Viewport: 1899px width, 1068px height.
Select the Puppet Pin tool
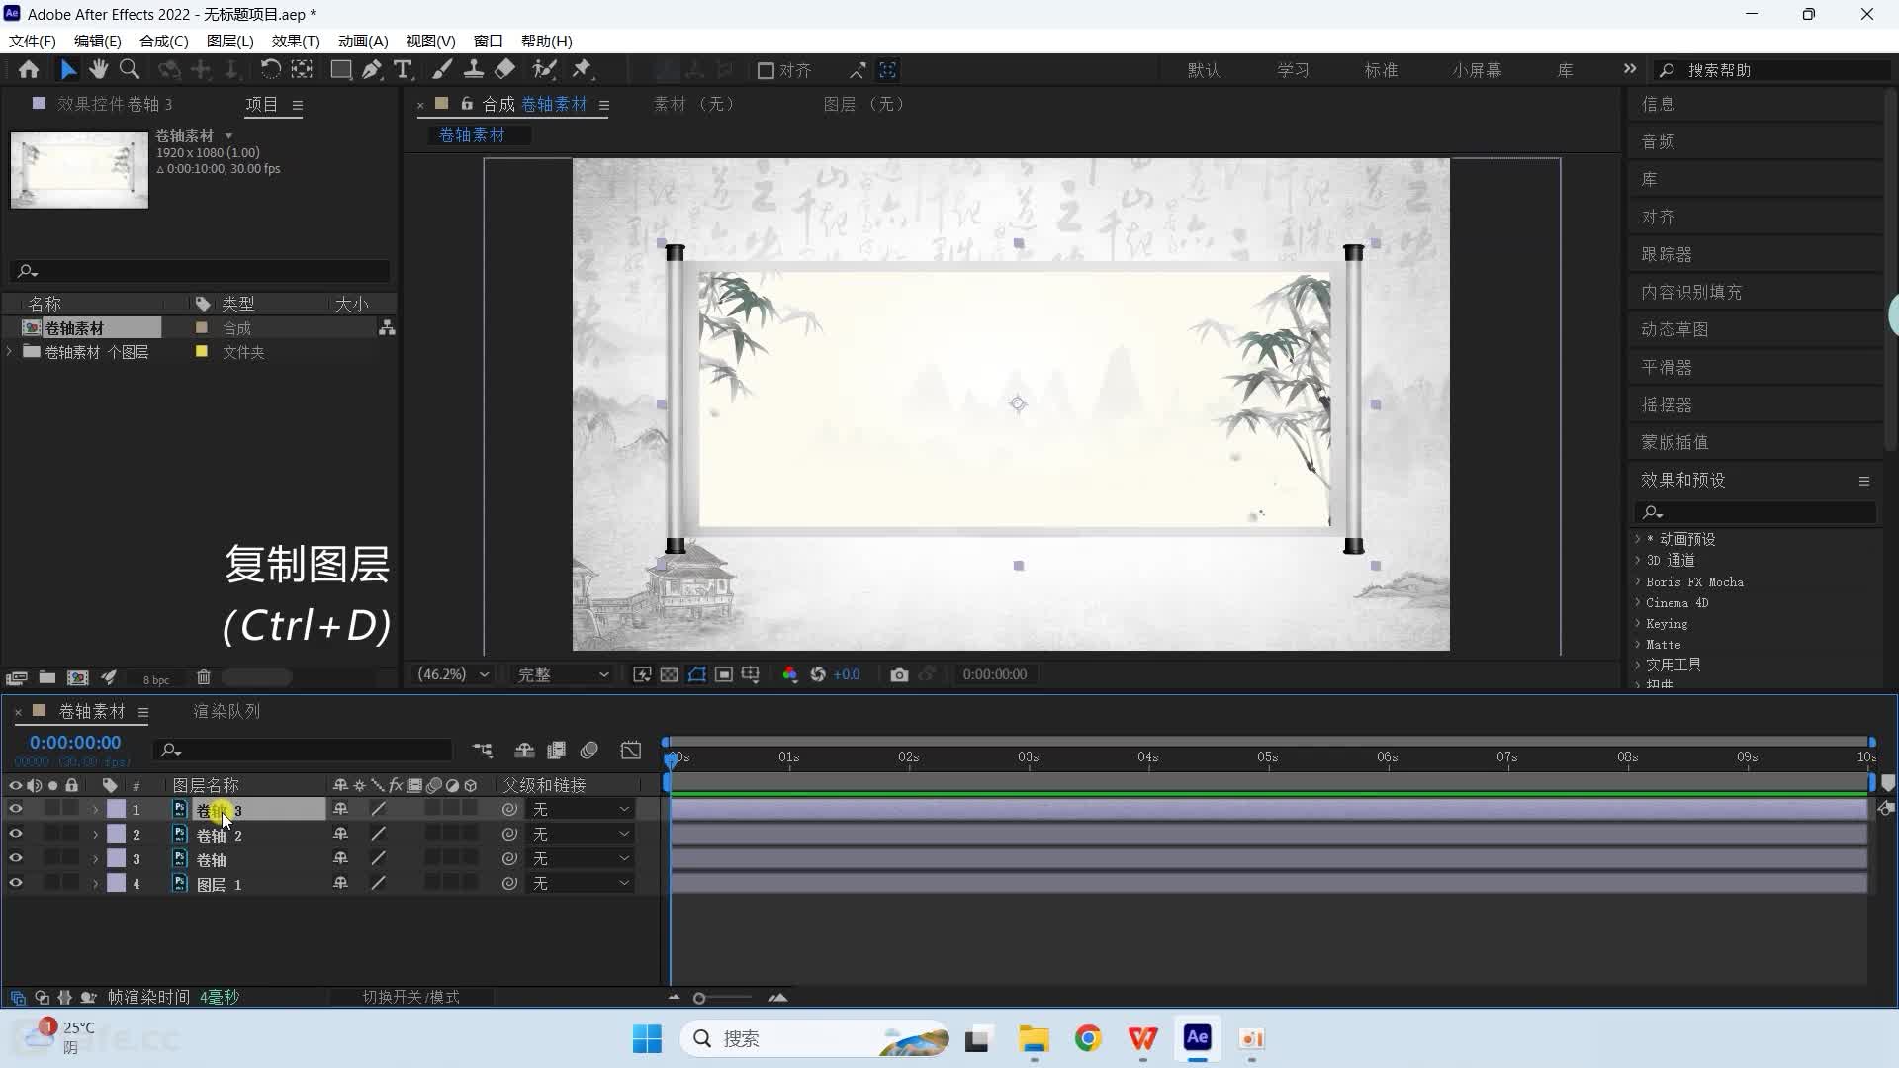pos(583,69)
